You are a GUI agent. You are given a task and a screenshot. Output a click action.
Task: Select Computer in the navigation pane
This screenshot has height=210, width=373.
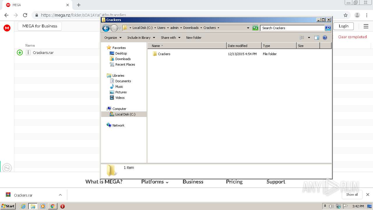click(119, 109)
